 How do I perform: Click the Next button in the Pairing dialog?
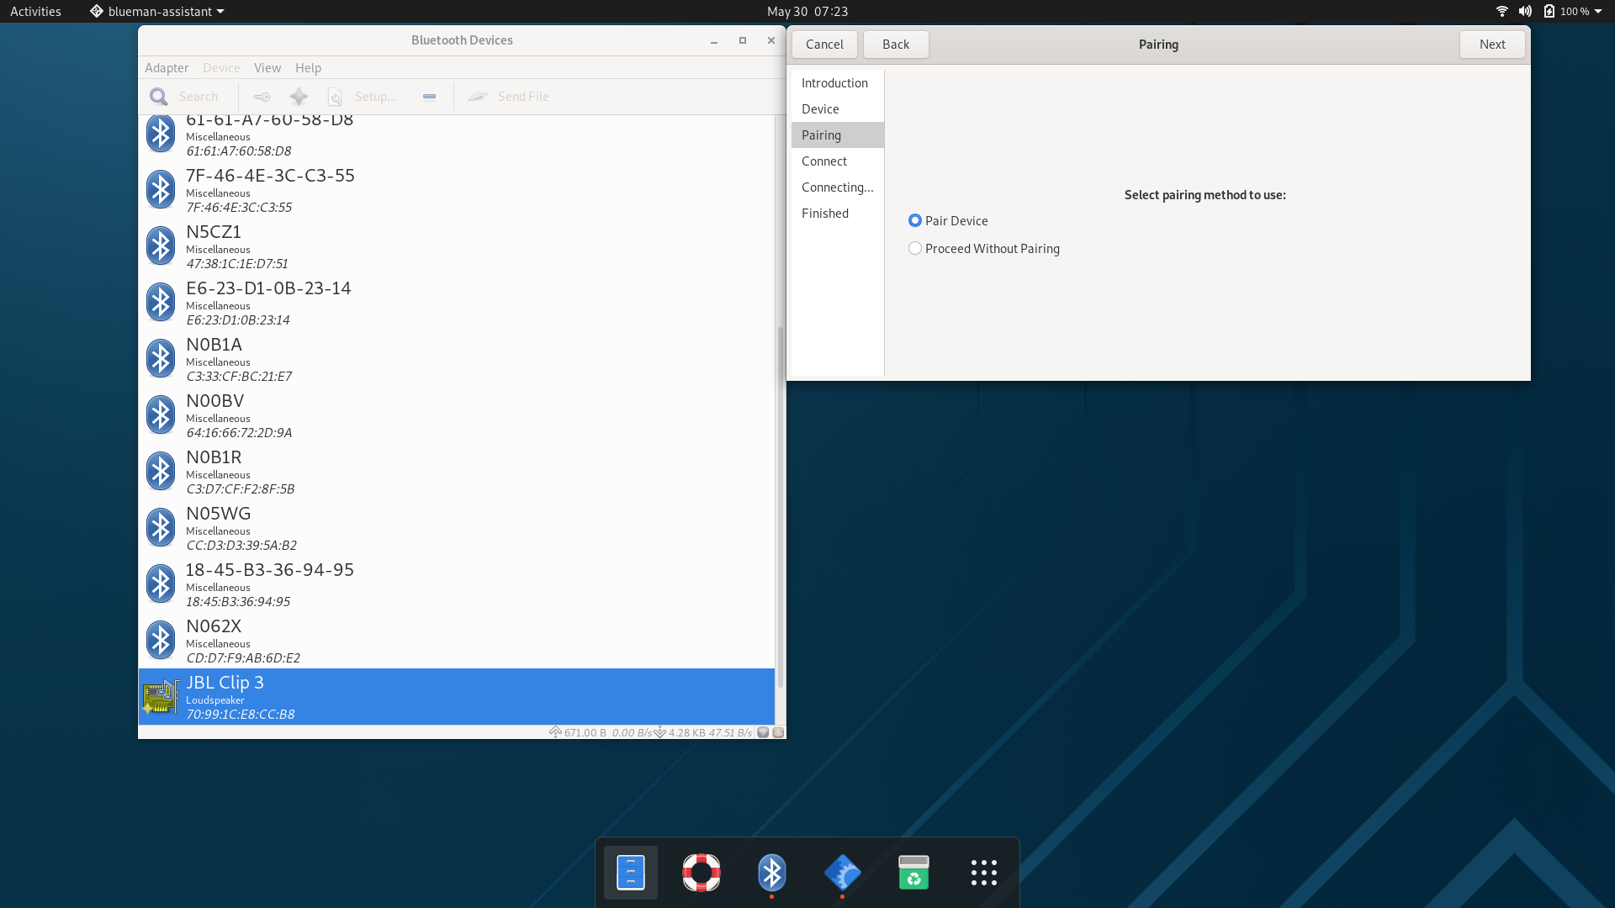click(x=1492, y=45)
